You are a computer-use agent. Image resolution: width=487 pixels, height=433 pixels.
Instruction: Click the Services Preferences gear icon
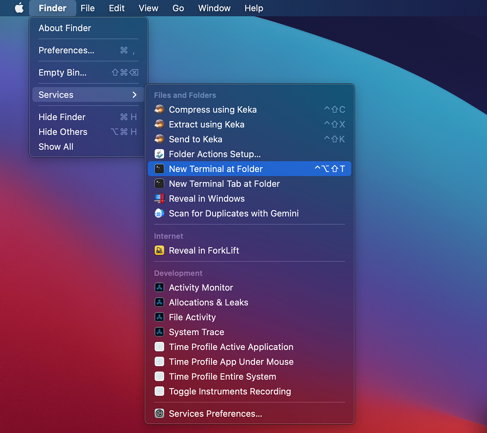pos(159,414)
